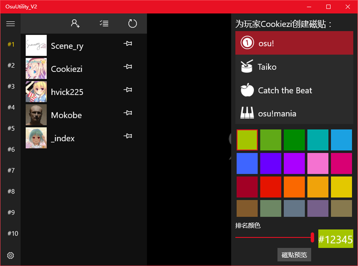Choose the sage green swatch
This screenshot has width=358, height=266.
[270, 208]
